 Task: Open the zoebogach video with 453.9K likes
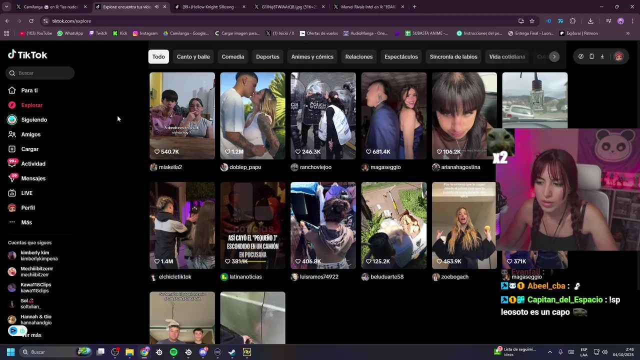(x=464, y=225)
